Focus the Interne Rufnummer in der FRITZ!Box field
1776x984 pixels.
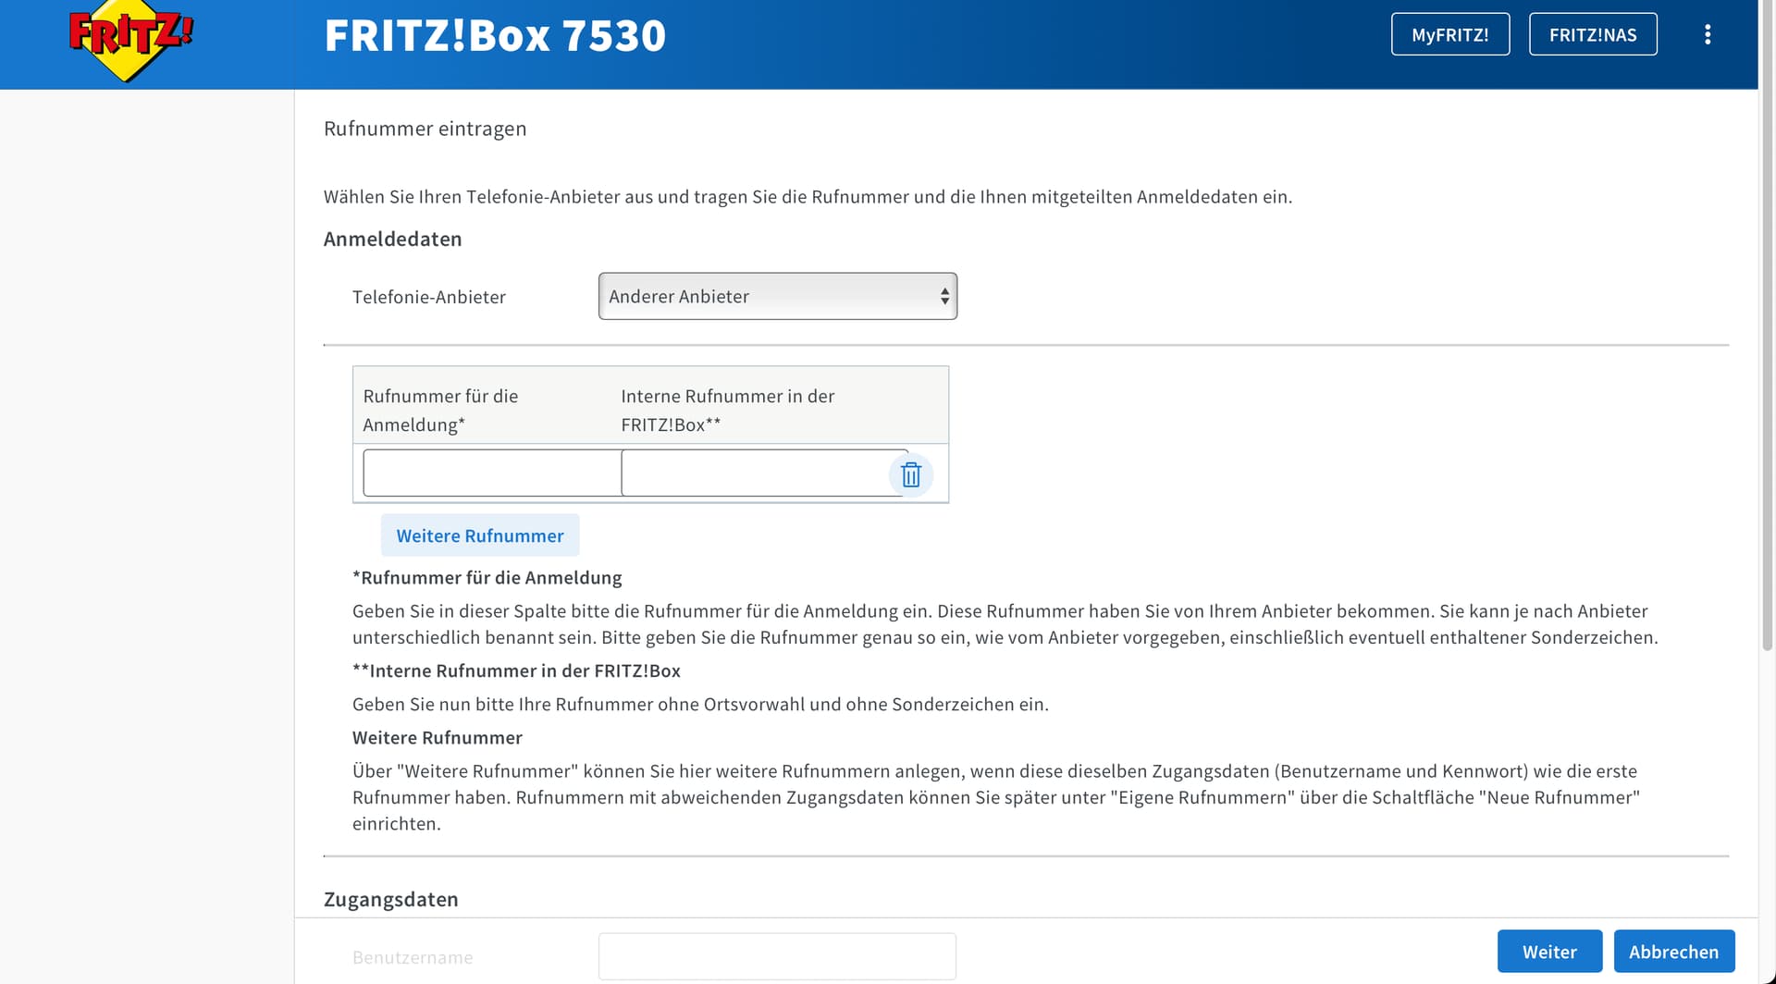(x=764, y=473)
